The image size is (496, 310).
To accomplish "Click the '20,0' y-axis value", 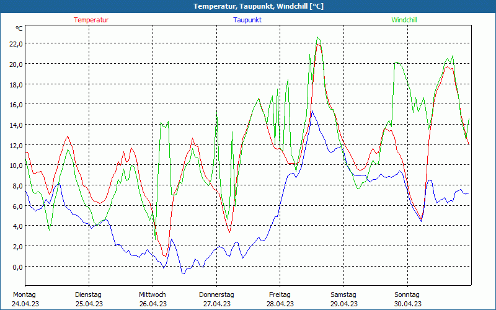I will [x=16, y=64].
